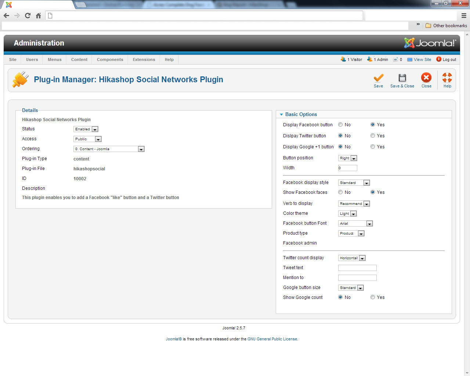Open the Facebook display style dropdown
Viewport: 470px width, 376px height.
click(x=354, y=183)
